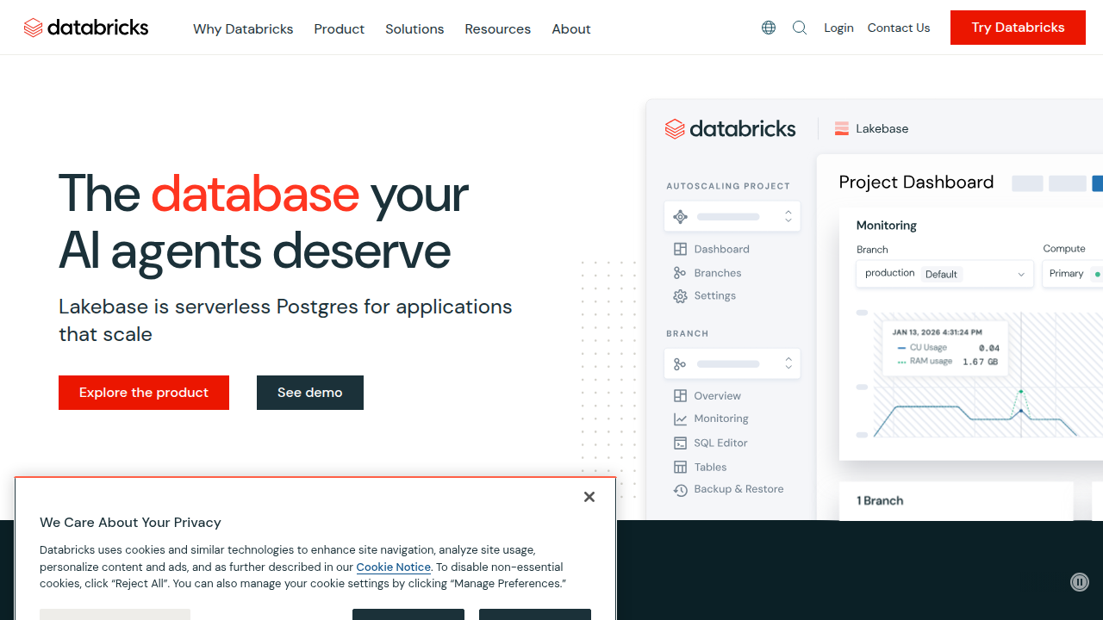The width and height of the screenshot is (1103, 620).
Task: Select Backup & Restore label
Action: tap(739, 489)
